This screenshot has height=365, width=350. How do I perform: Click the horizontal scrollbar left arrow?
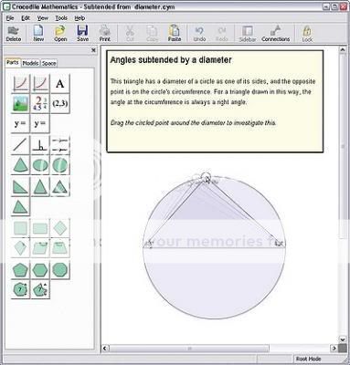105,348
